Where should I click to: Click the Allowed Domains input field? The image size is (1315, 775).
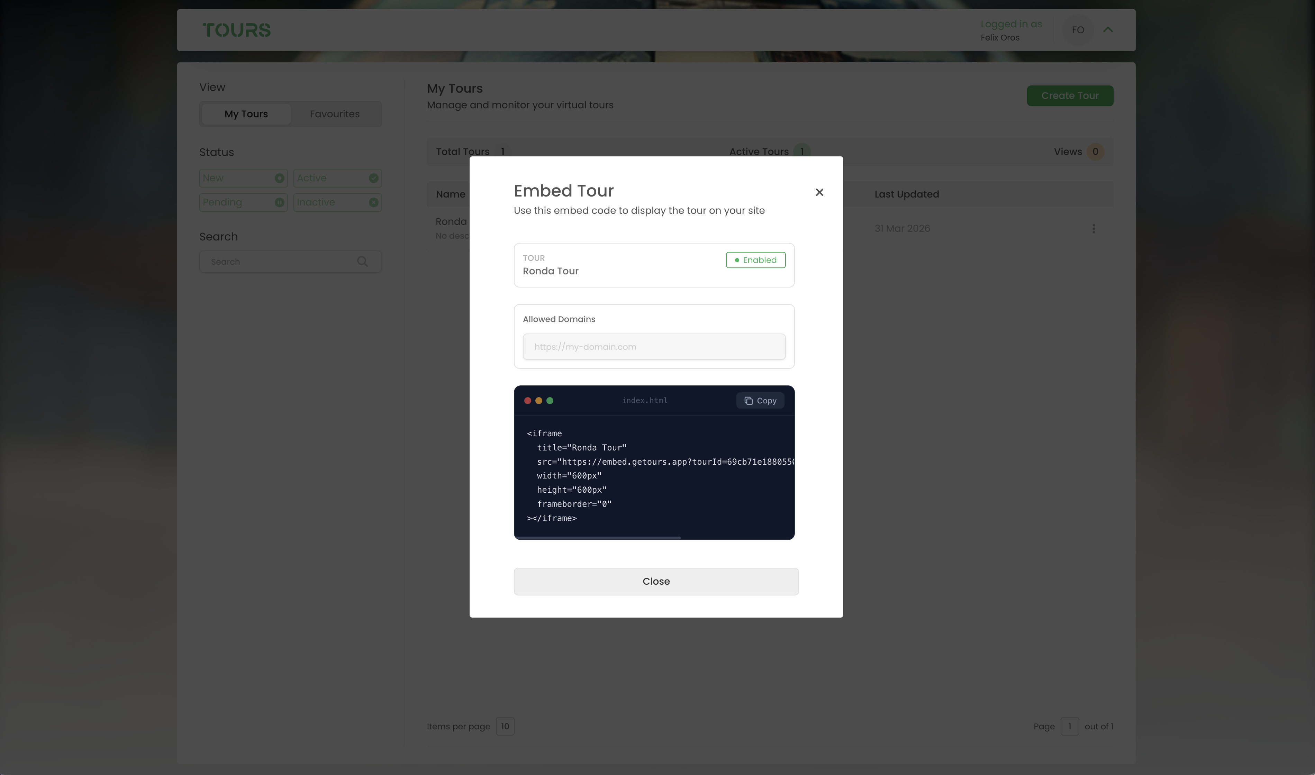click(x=654, y=347)
